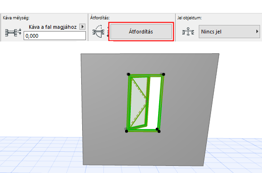
Task: Expand the Káva a fal magjához options arrow
Action: [82, 27]
